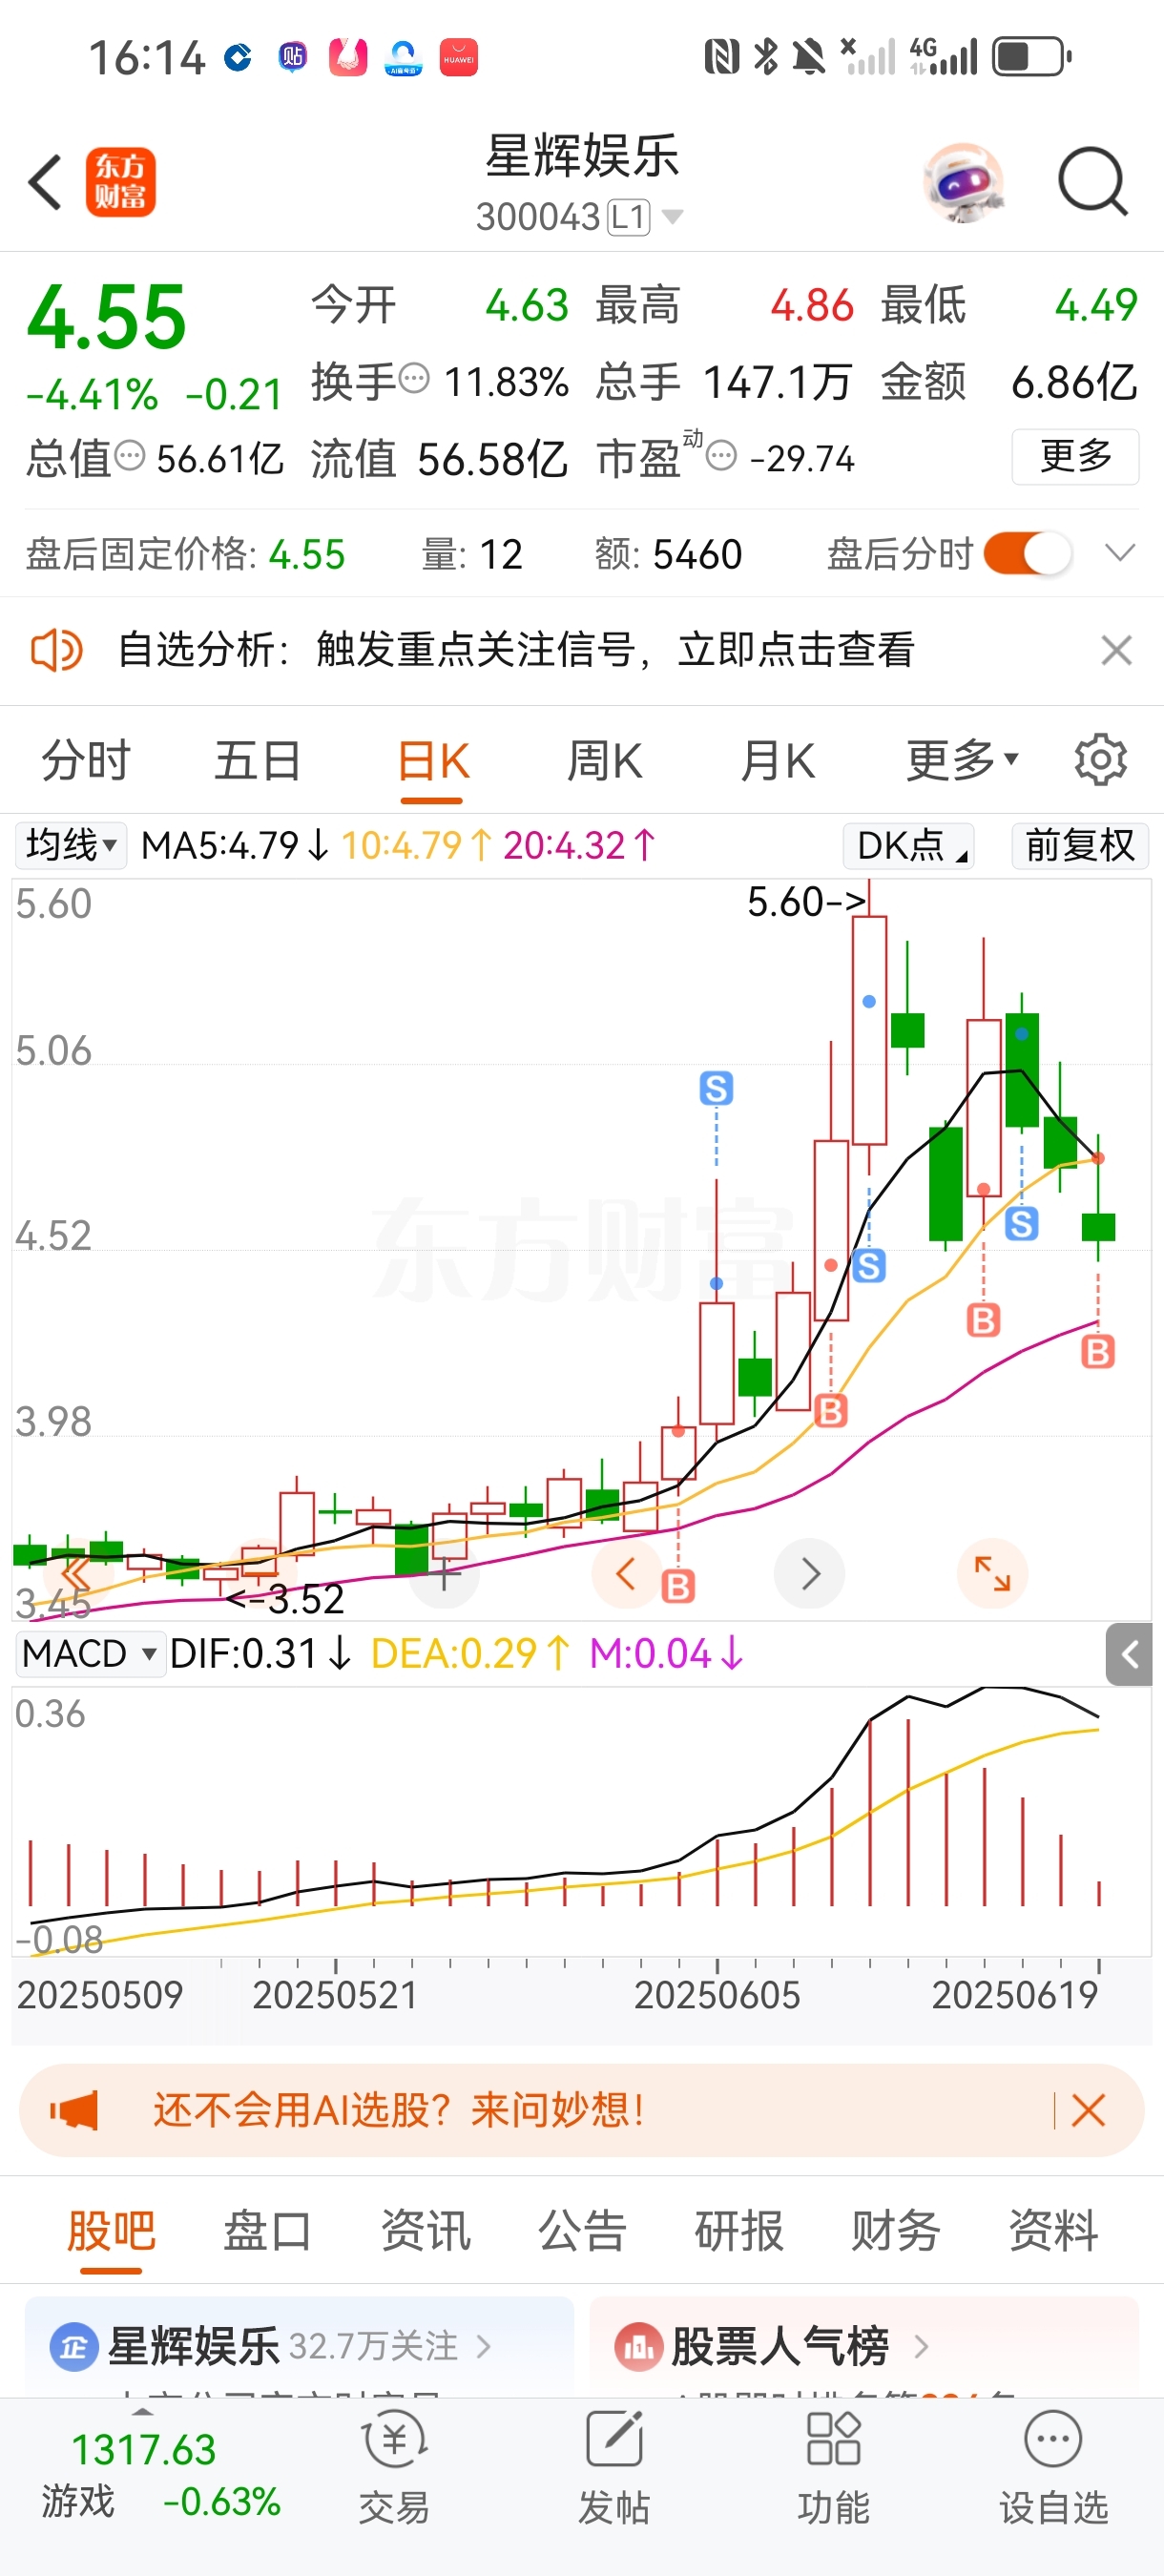
Task: Tap the speaker icon beside 自选分析
Action: (x=57, y=650)
